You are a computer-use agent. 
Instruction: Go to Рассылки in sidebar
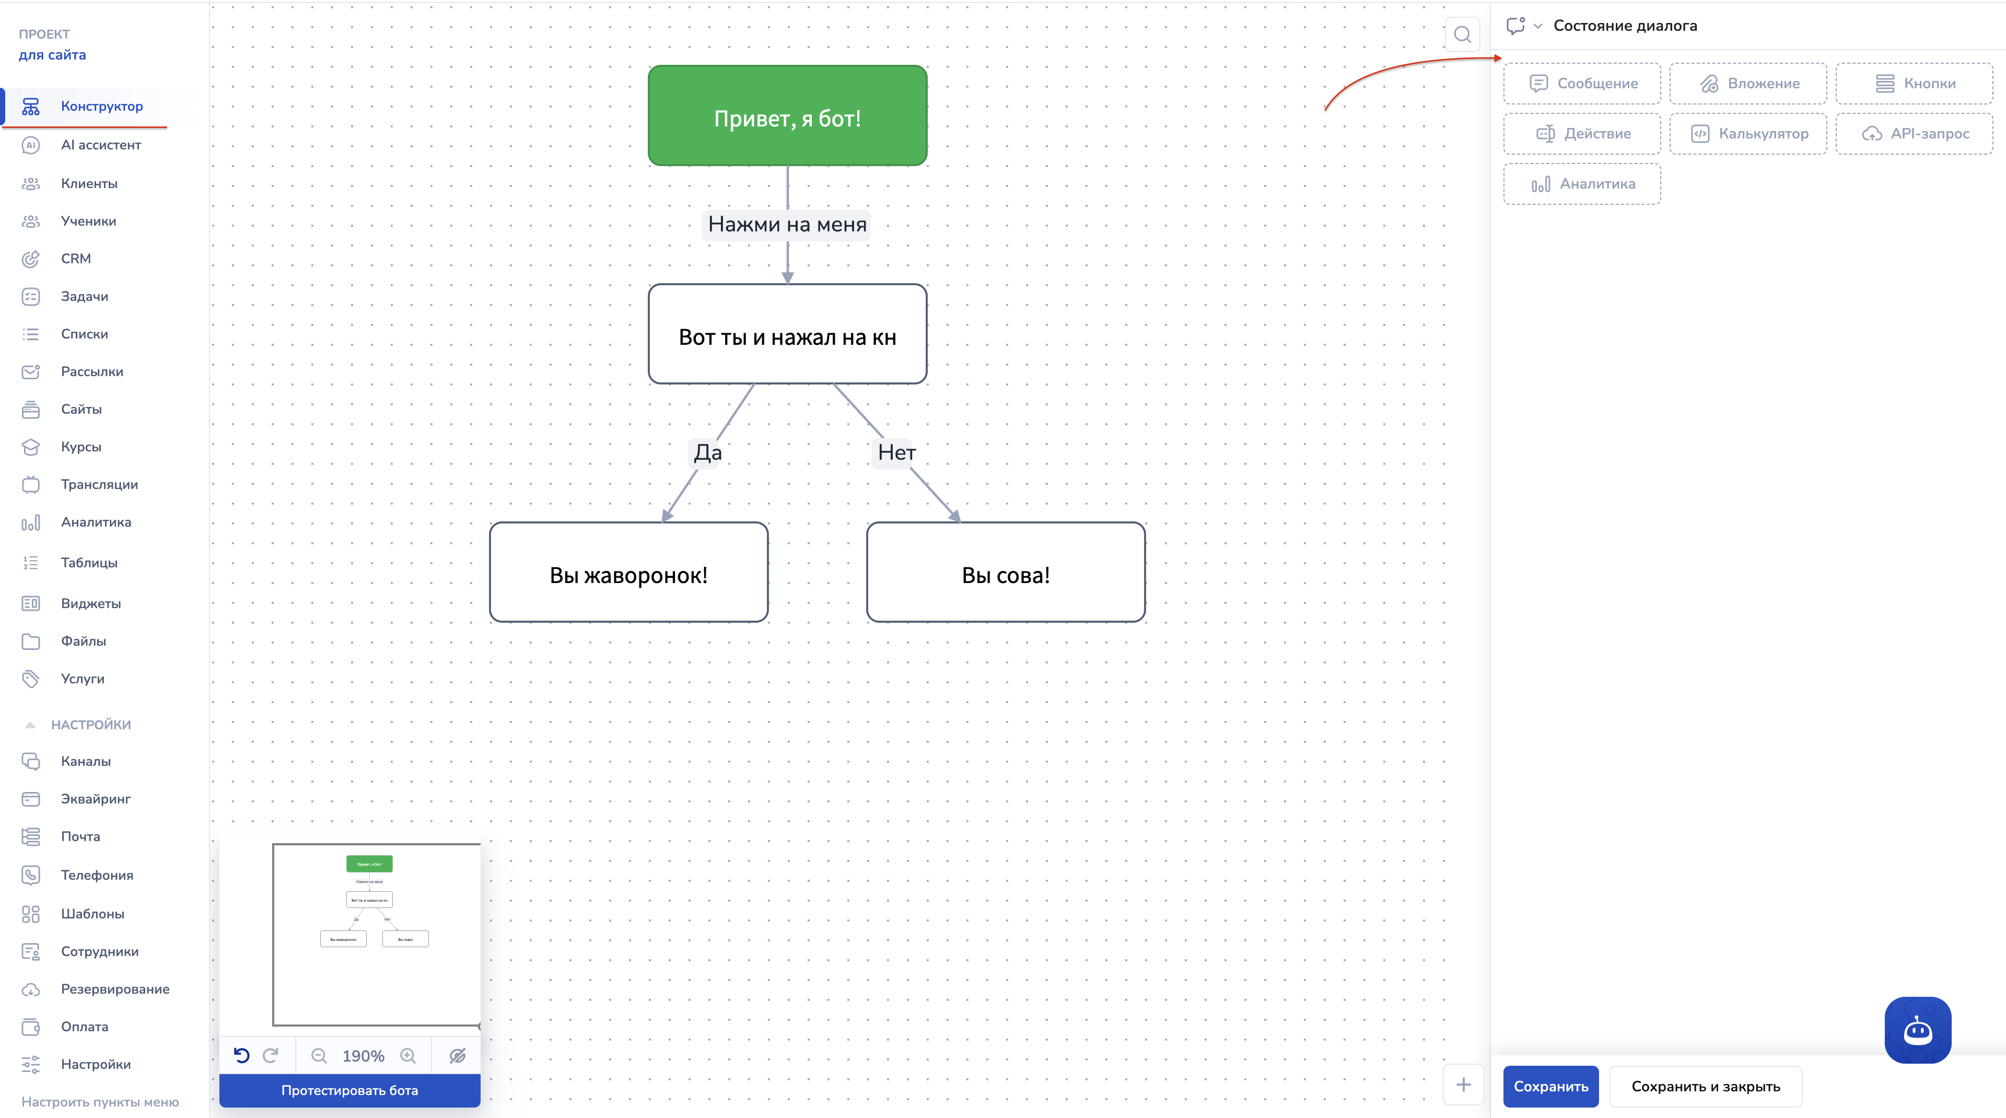tap(92, 371)
